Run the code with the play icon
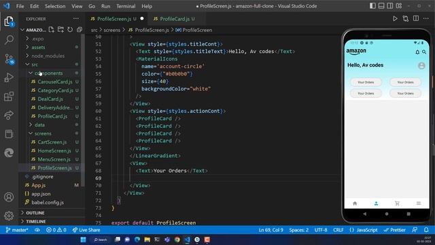The width and height of the screenshot is (435, 245). [x=395, y=18]
